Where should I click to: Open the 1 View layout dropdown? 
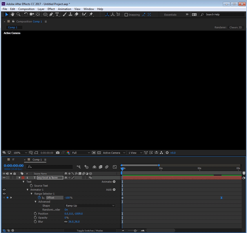[135, 153]
